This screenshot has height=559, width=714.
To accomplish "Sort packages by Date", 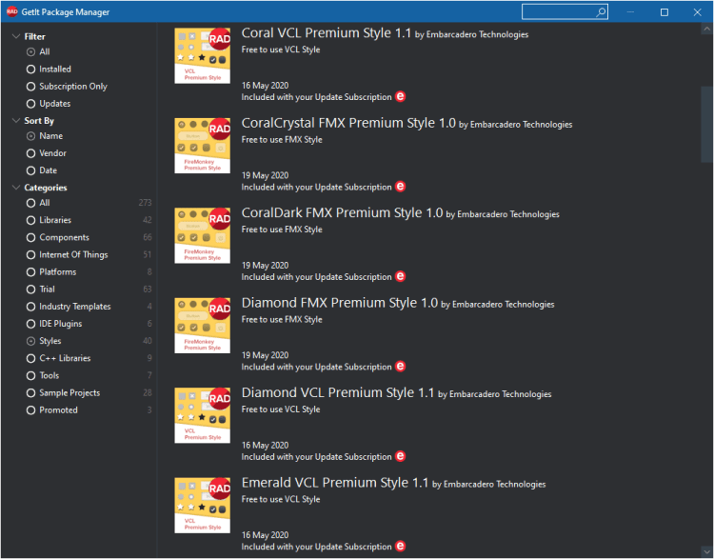I will coord(42,170).
